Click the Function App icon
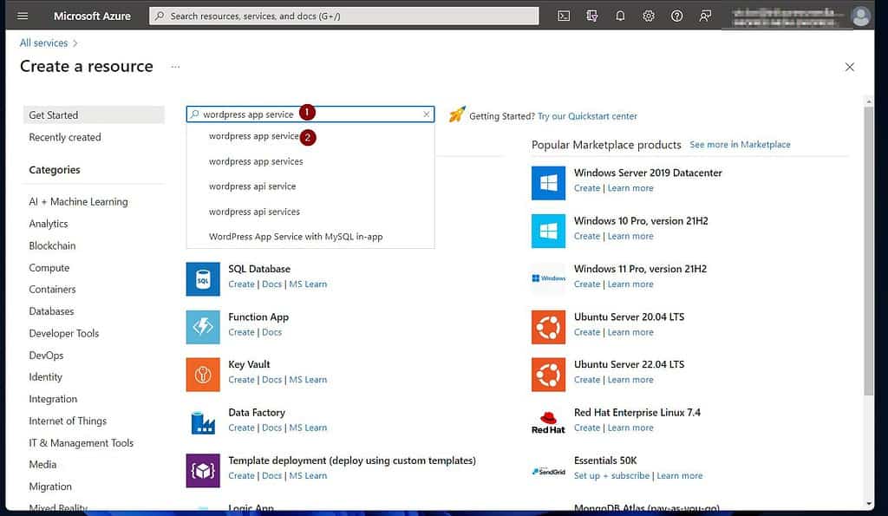This screenshot has height=516, width=888. (203, 327)
